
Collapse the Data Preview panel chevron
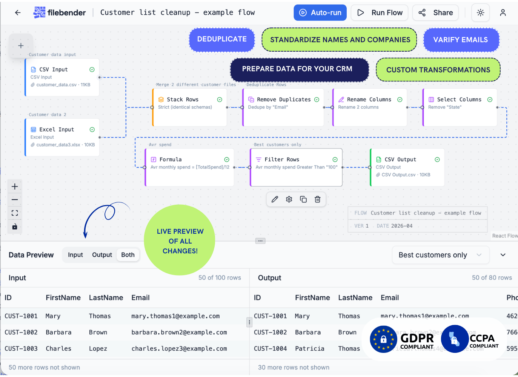click(503, 255)
